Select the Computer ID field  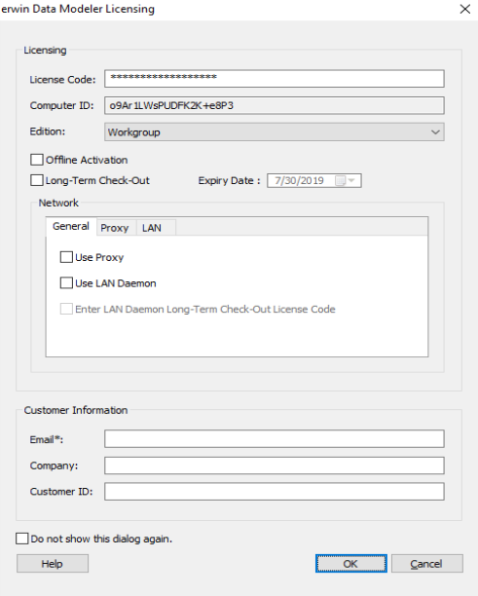pos(275,105)
